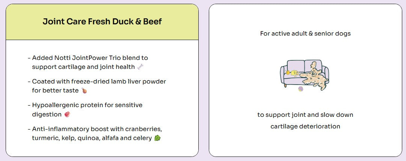This screenshot has width=406, height=161.
Task: Click 'For active adult & senior dogs' text
Action: coord(306,34)
